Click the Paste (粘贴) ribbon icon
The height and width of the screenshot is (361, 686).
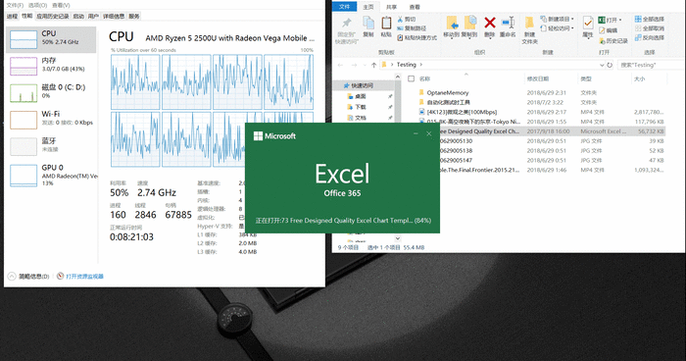click(x=386, y=23)
